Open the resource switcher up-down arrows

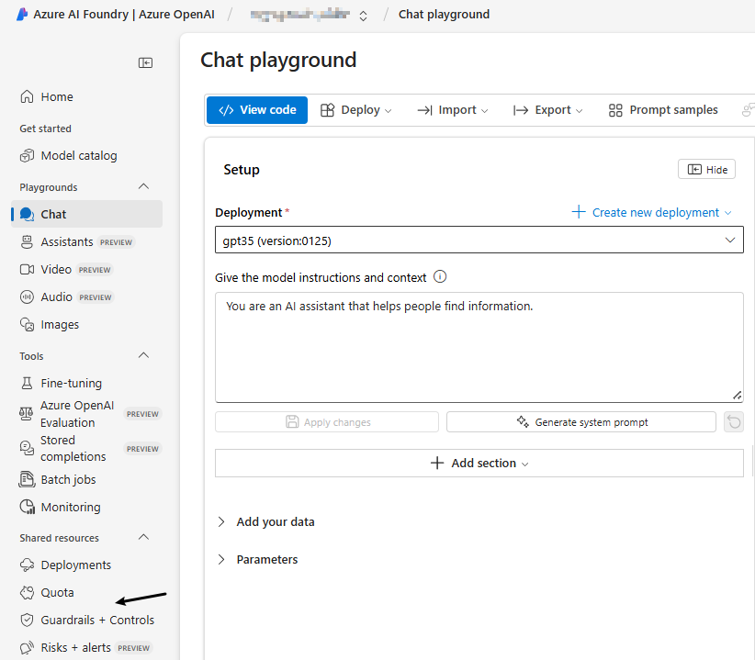(363, 16)
